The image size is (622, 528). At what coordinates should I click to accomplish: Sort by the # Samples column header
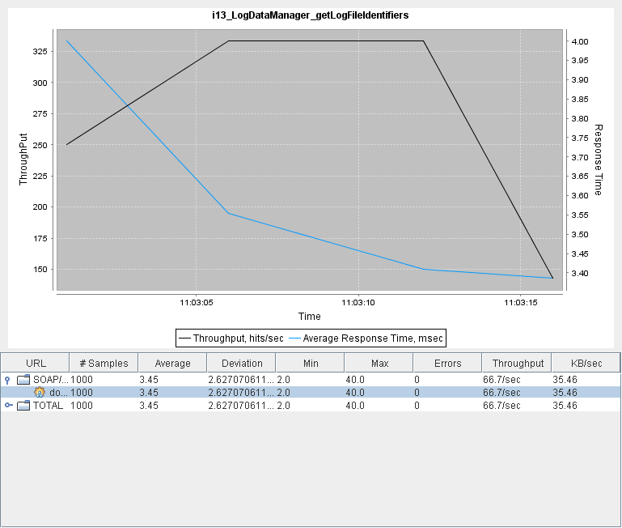pyautogui.click(x=104, y=363)
